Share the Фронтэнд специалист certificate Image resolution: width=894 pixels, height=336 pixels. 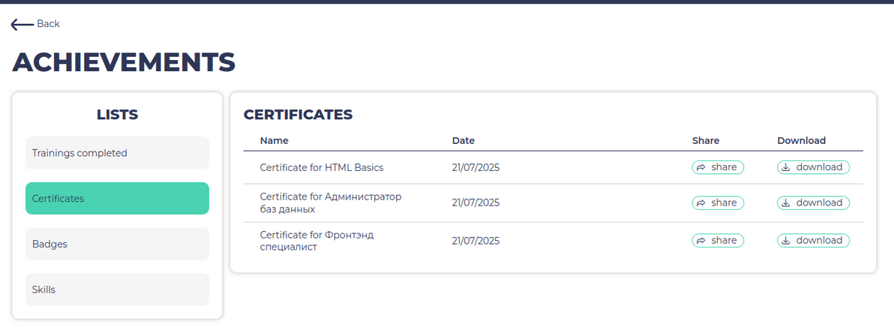[718, 240]
